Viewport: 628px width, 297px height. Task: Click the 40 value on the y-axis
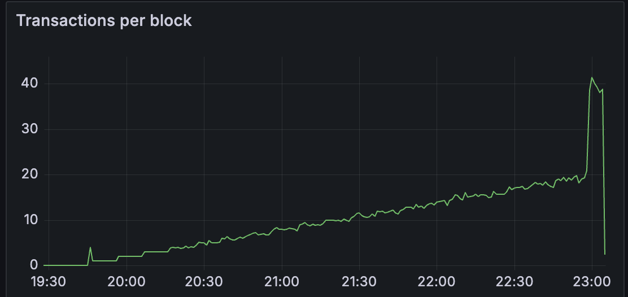click(30, 84)
